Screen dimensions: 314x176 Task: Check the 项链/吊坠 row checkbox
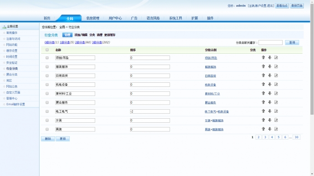(47, 58)
